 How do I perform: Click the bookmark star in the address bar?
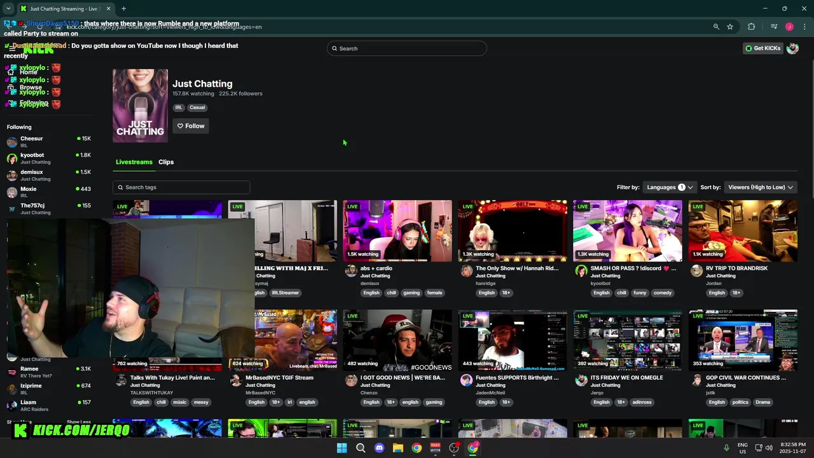point(730,27)
